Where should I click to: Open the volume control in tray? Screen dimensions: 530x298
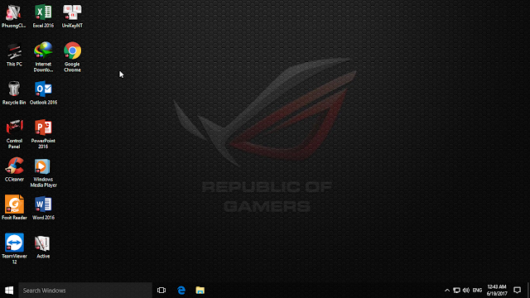(466, 291)
